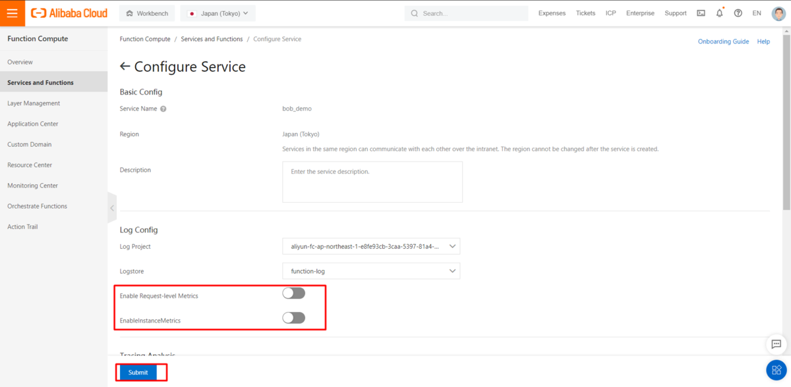Image resolution: width=791 pixels, height=387 pixels.
Task: Click the Function Compute sidebar title
Action: tap(38, 39)
